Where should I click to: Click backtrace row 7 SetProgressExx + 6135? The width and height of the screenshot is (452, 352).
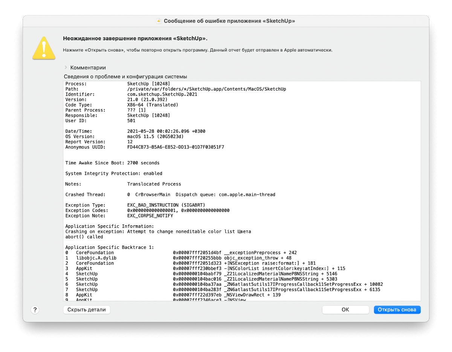pyautogui.click(x=223, y=289)
